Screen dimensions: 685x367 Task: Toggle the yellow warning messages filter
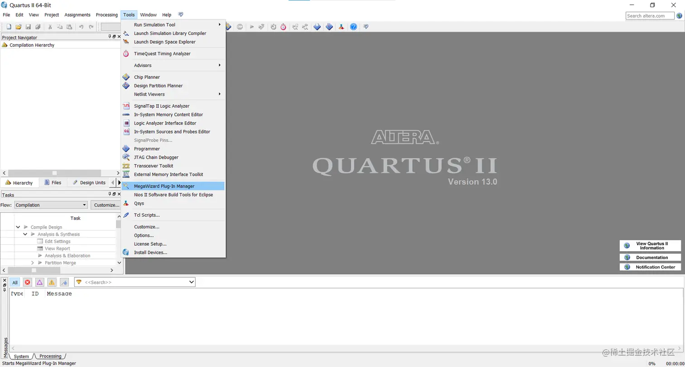pyautogui.click(x=52, y=282)
